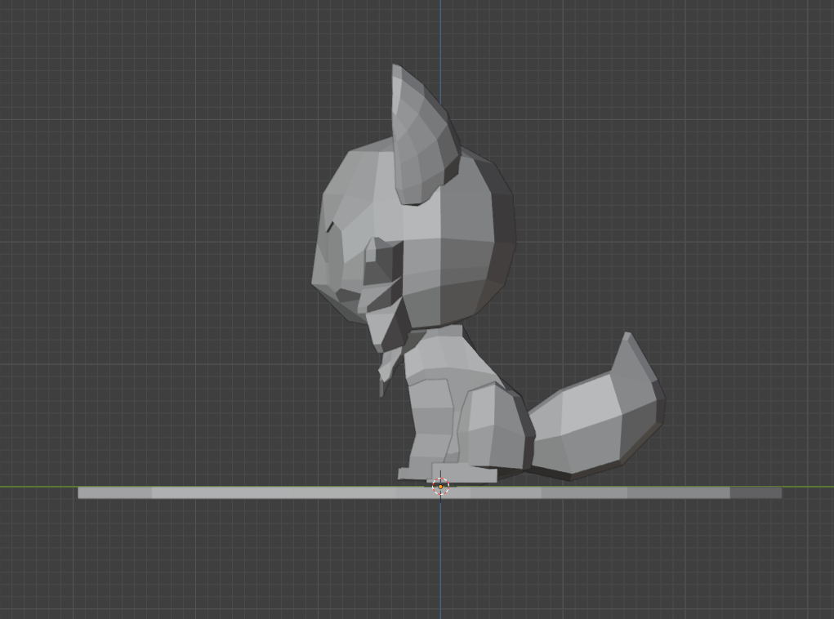Image resolution: width=834 pixels, height=619 pixels.
Task: Click the tip of the character's ear
Action: [395, 68]
